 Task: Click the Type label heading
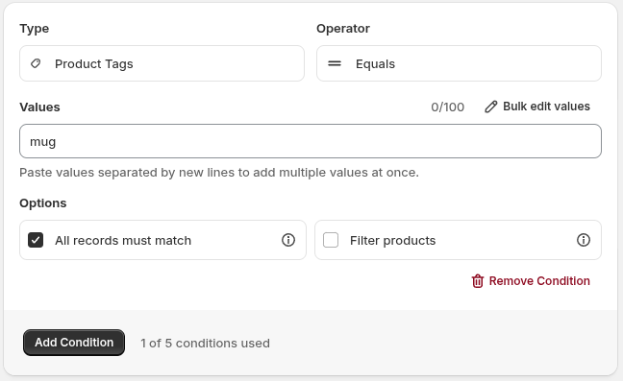35,29
